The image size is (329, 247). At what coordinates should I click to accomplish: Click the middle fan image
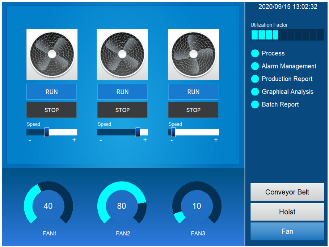[x=122, y=54]
